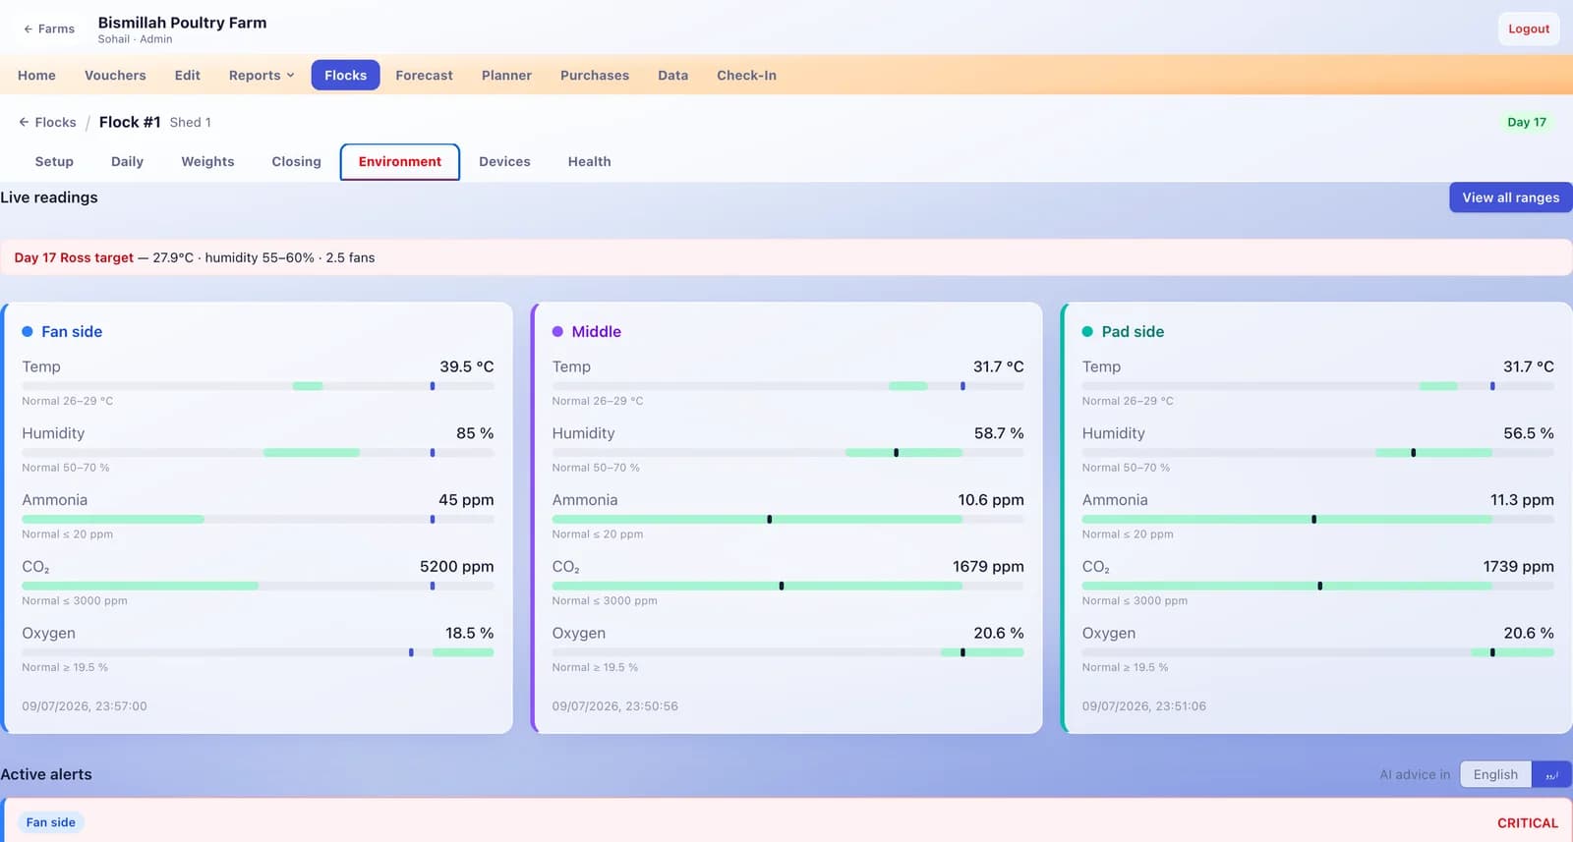
Task: Select the Flocks nav item
Action: tap(345, 75)
